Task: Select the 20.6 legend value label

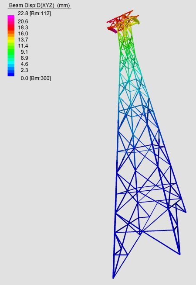Action: coord(23,21)
